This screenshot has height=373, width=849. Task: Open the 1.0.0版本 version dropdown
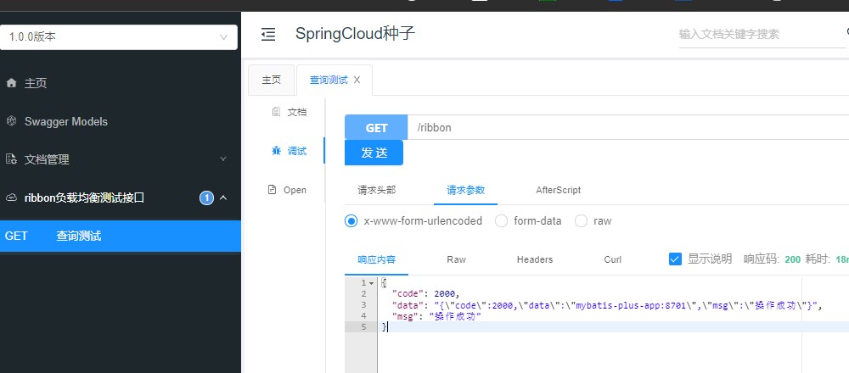click(x=119, y=37)
